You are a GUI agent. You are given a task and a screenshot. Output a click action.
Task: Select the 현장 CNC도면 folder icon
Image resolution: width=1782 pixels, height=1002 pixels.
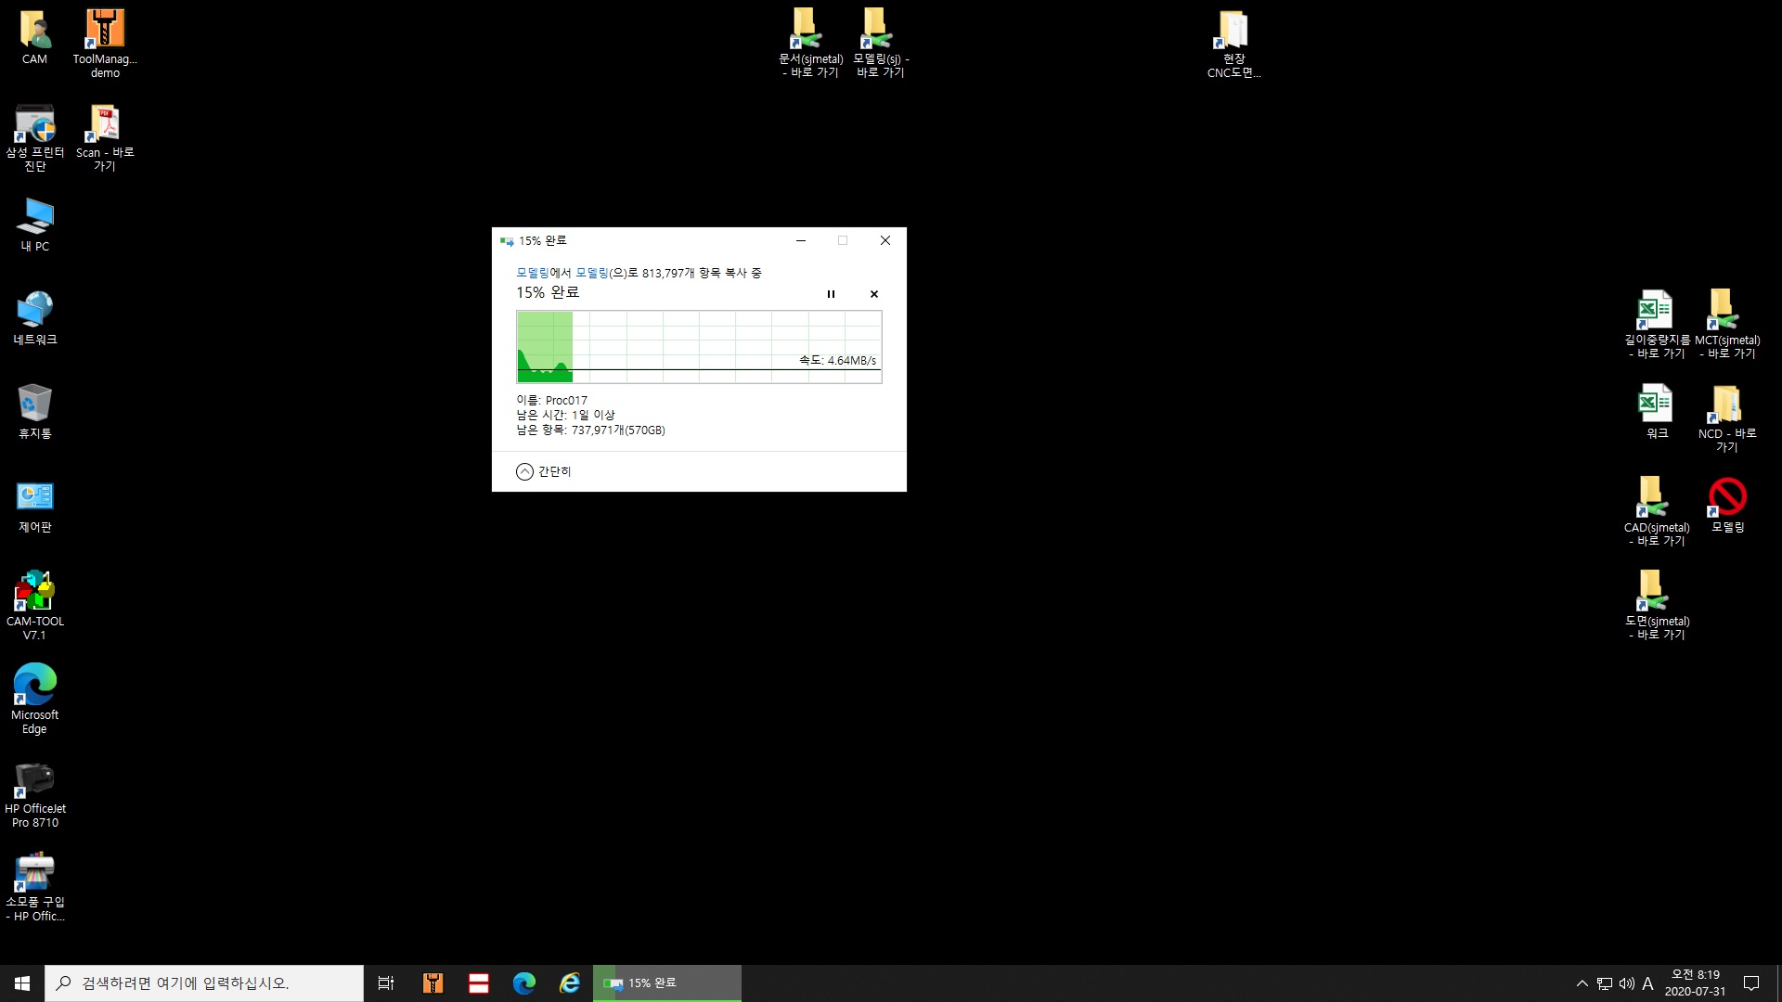[x=1233, y=44]
